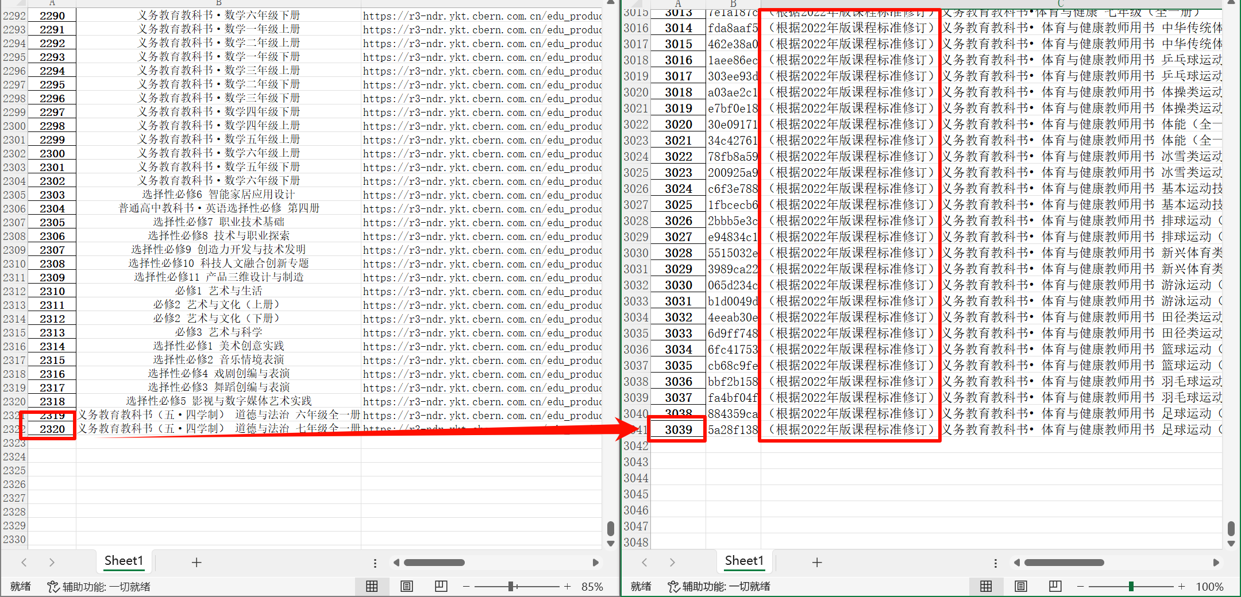Select cell 884359ca in right window
Viewport: 1241px width, 597px height.
click(733, 414)
